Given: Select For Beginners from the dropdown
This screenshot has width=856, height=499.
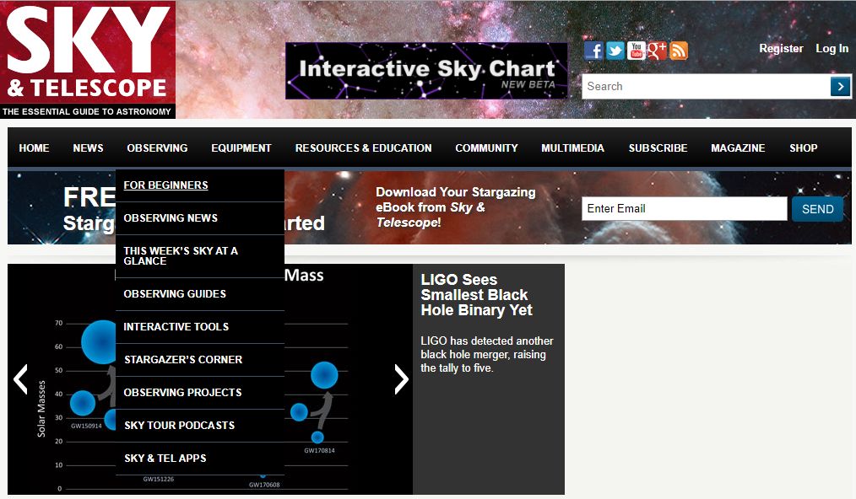Looking at the screenshot, I should (x=200, y=185).
